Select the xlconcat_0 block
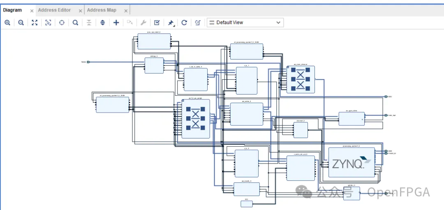 click(301, 130)
